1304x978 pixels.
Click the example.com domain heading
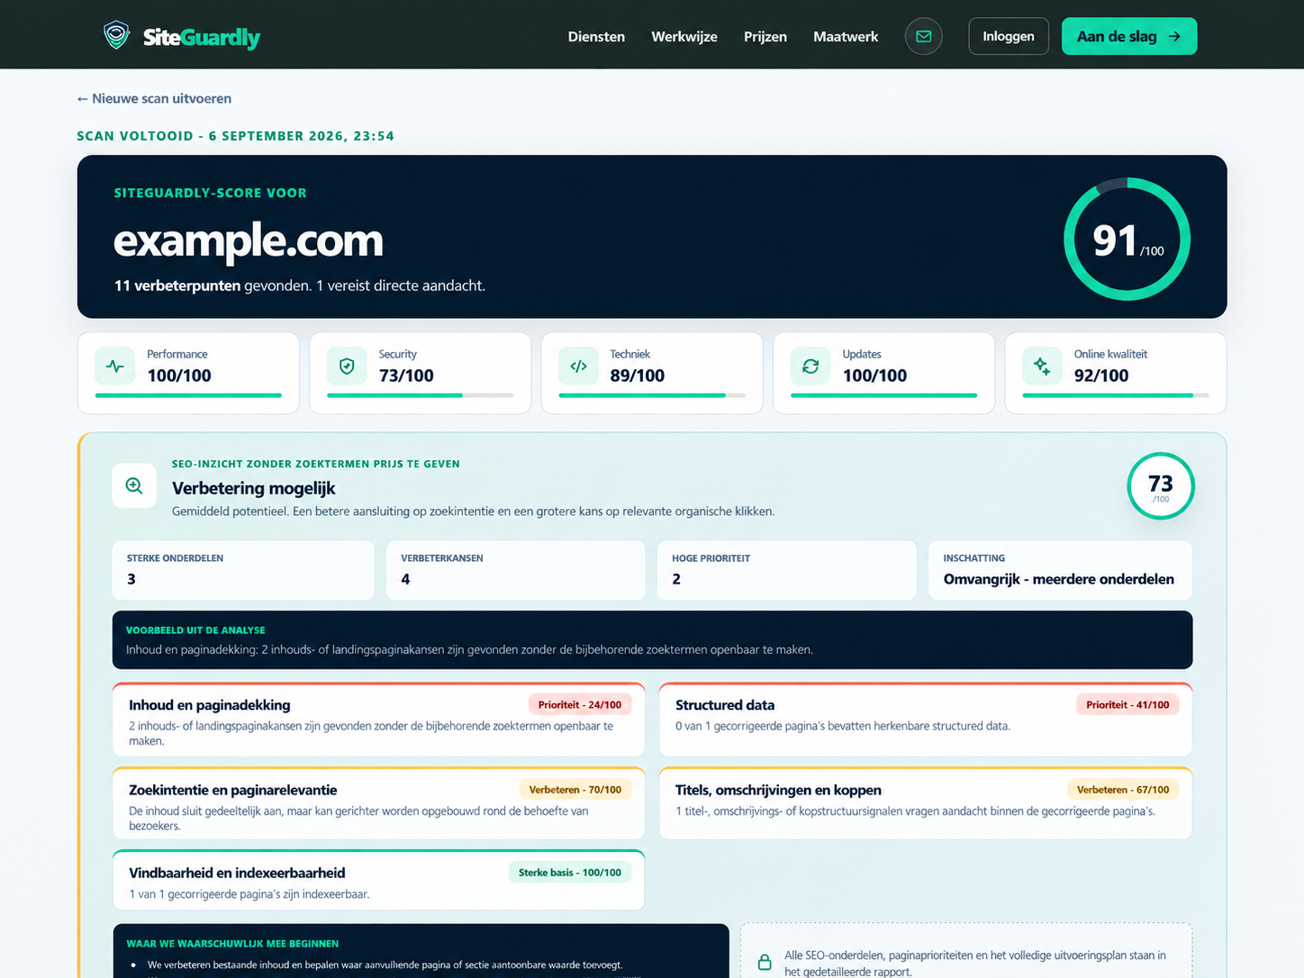249,240
